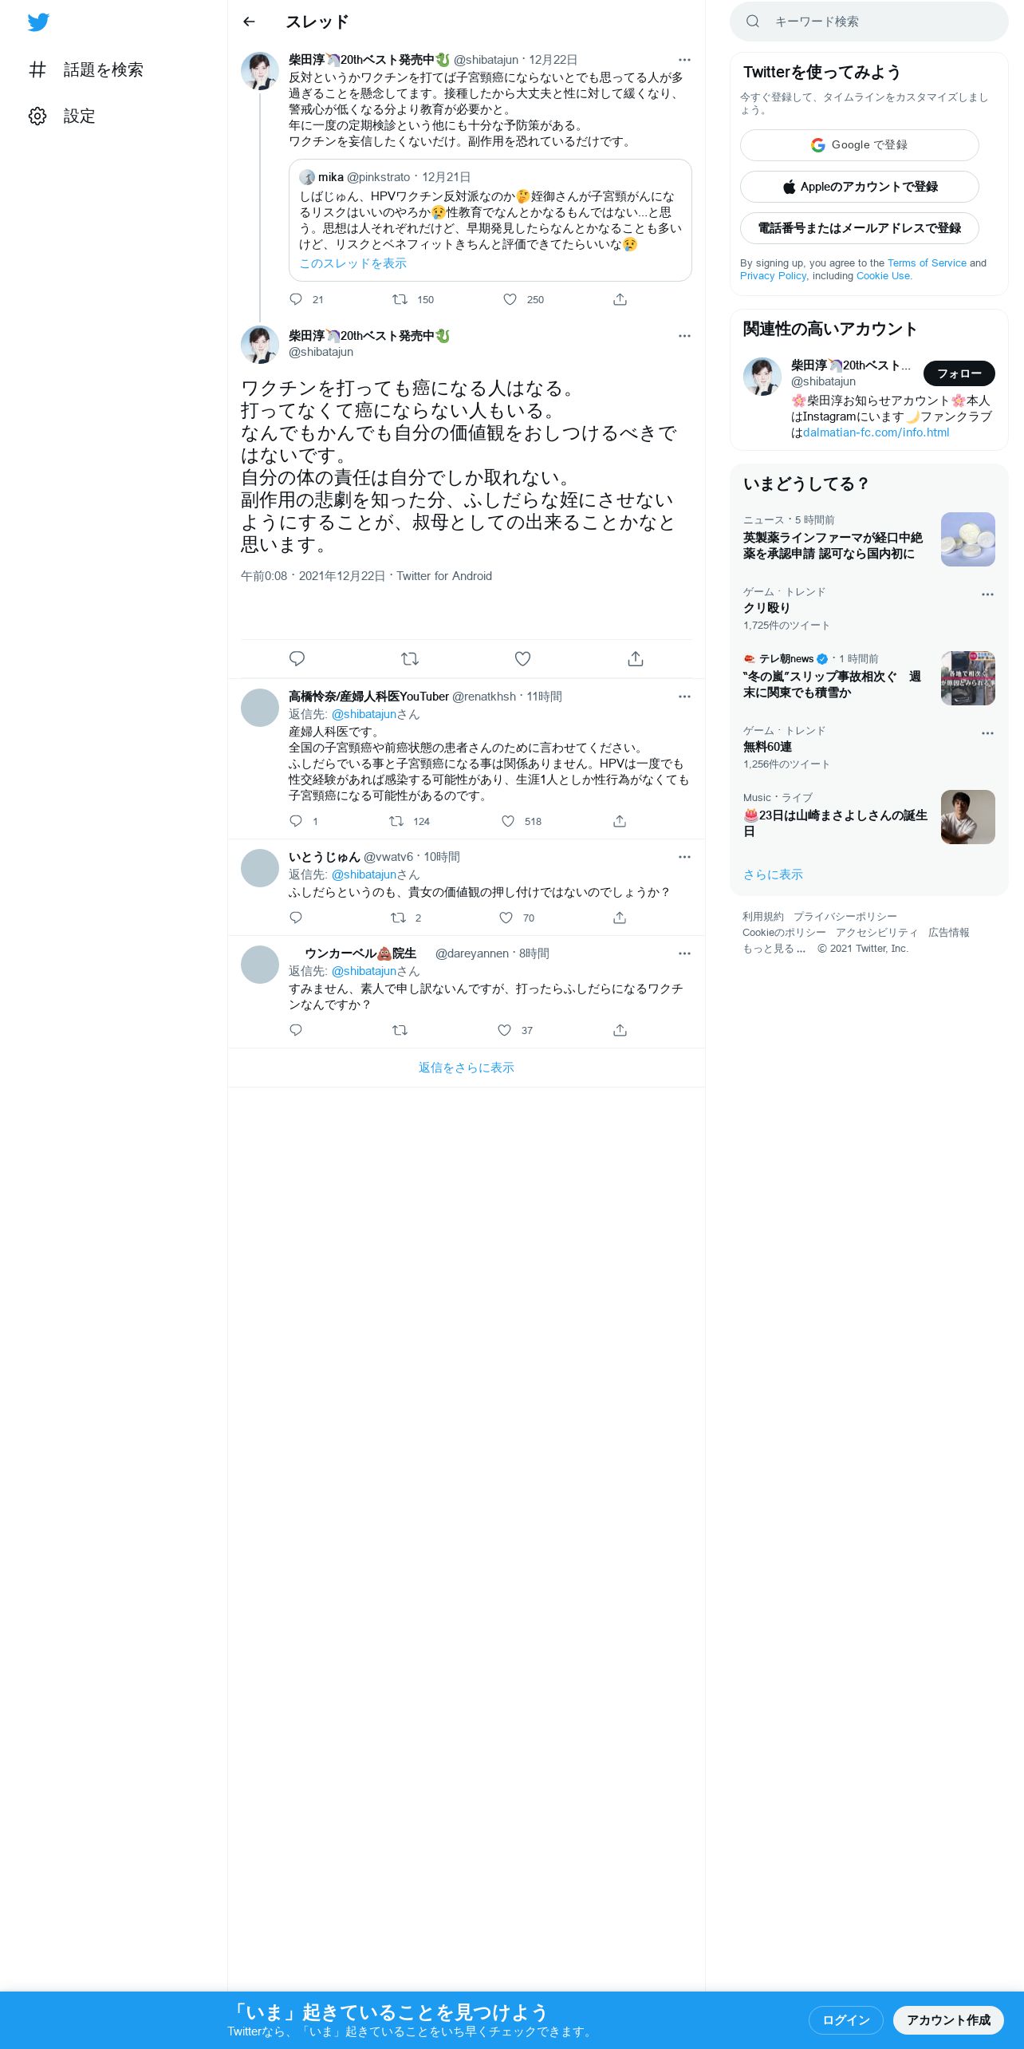Viewport: 1024px width, 2049px height.
Task: Retweet the main tweet from 午前0:08
Action: click(410, 658)
